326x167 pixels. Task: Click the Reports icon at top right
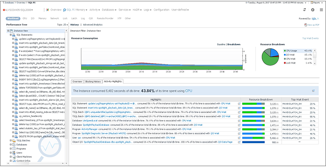tap(312, 3)
